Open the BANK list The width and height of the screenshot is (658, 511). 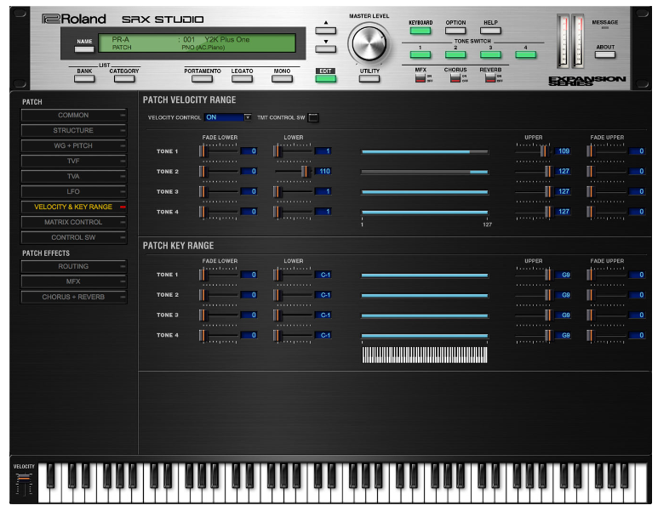[x=84, y=78]
